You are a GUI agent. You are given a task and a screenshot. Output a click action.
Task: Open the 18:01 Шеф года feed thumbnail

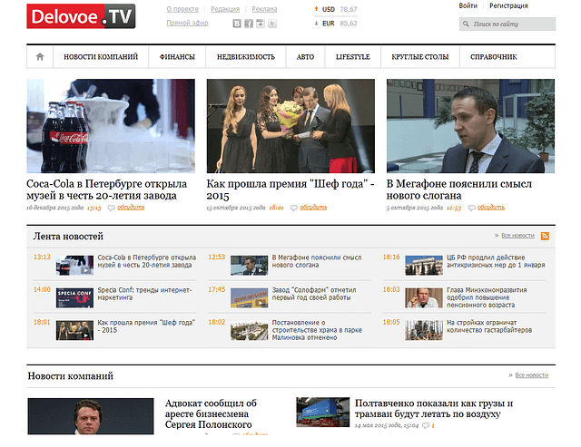[74, 330]
